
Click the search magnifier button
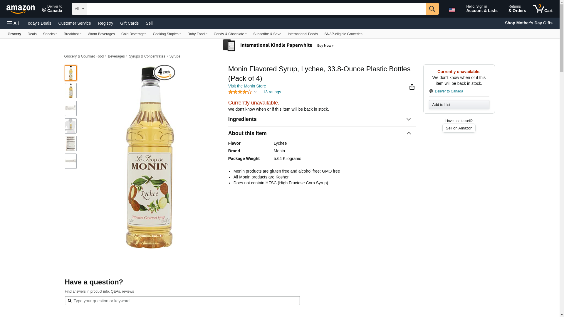tap(432, 9)
